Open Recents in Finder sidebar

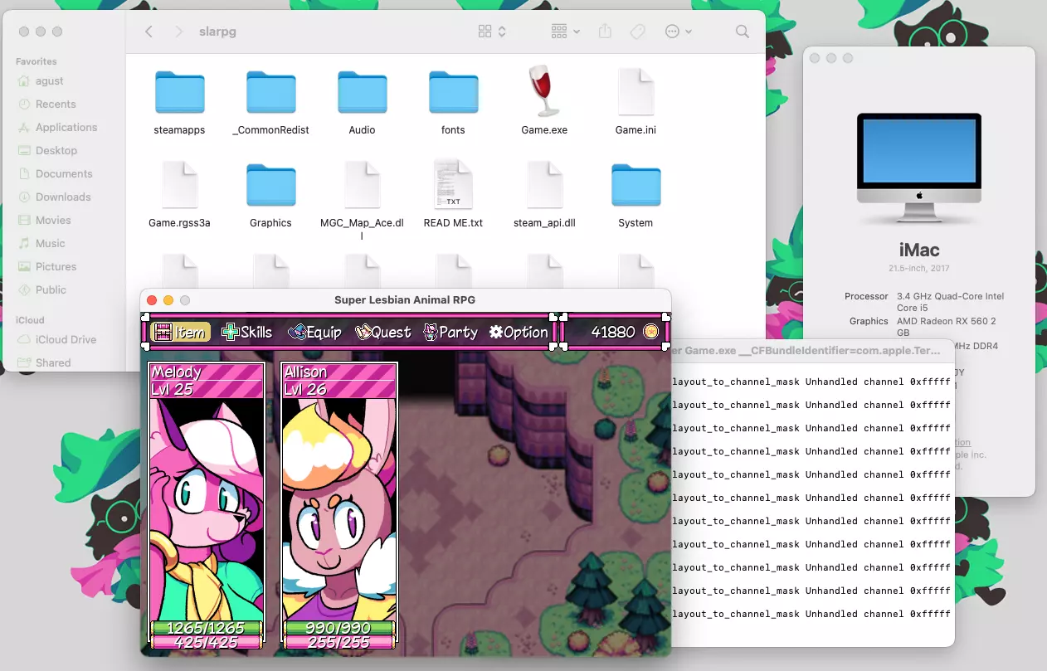[x=56, y=105]
